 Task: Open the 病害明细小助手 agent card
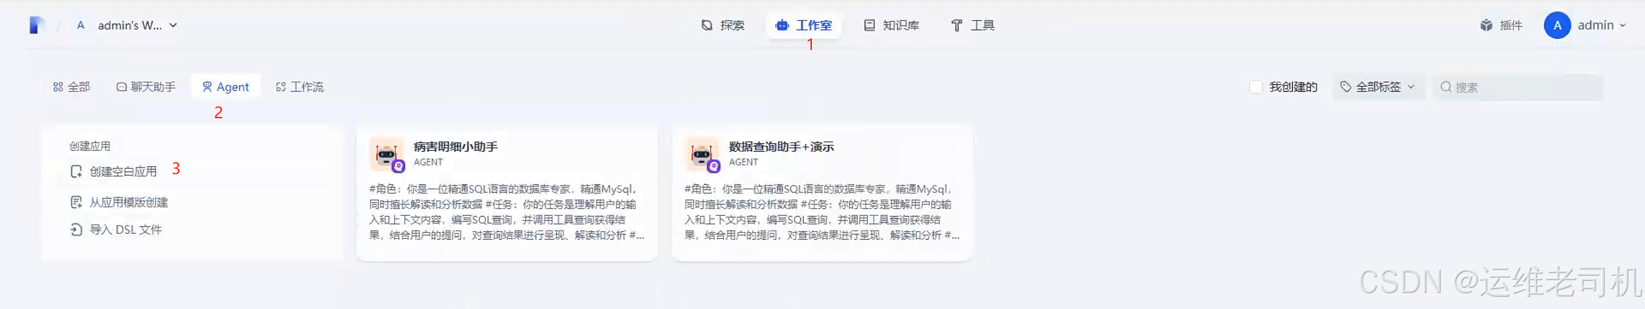pyautogui.click(x=507, y=192)
